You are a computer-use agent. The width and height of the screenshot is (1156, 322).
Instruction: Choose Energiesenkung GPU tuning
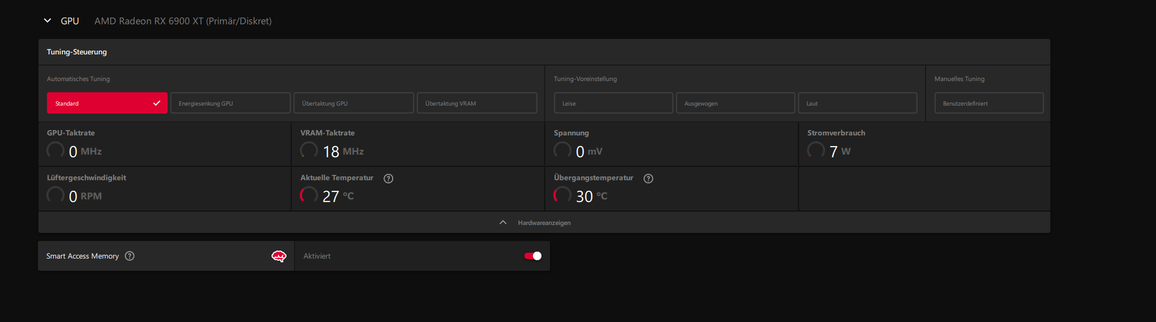[x=230, y=103]
